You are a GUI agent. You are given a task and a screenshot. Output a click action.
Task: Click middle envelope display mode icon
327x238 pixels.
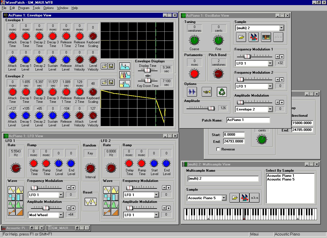click(x=125, y=75)
